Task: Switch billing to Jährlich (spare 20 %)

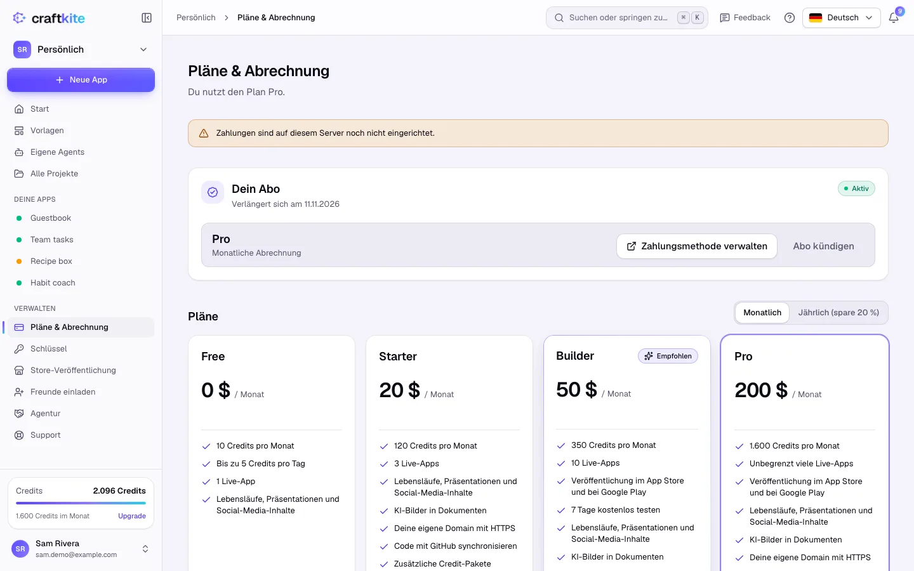Action: [838, 313]
